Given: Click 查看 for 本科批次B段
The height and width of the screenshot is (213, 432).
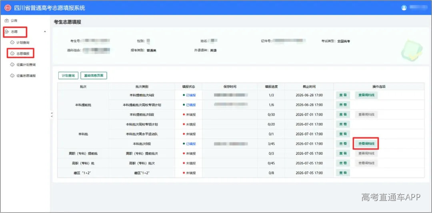Looking at the screenshot, I should coord(343,144).
